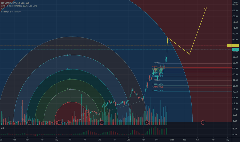Click the 42.50 price axis value
Screen dimensions: 240x142
pos(235,34)
